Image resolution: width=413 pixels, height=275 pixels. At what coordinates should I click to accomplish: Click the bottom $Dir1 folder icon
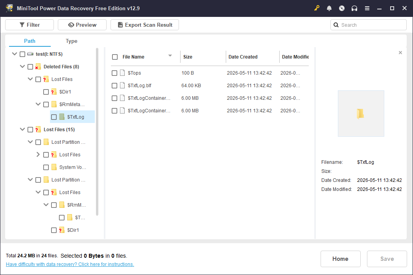coord(62,230)
